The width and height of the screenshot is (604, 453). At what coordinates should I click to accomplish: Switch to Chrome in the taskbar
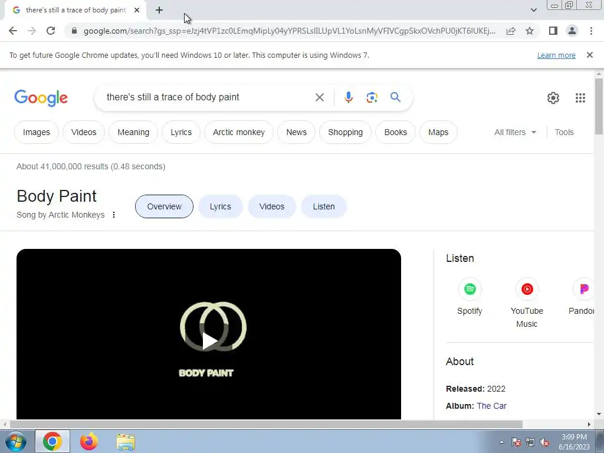52,441
